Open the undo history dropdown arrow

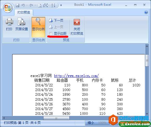click(x=27, y=5)
